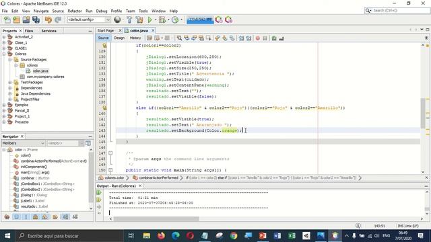Click the Save All toolbar icon
This screenshot has height=242, width=431.
[x=36, y=19]
